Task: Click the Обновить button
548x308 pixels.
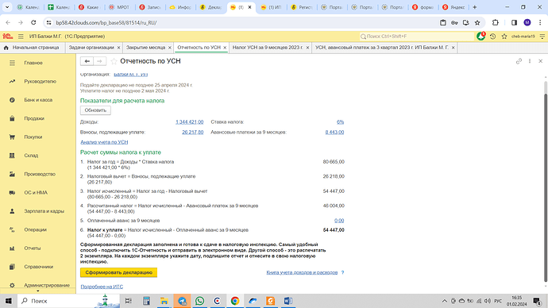Action: click(95, 110)
